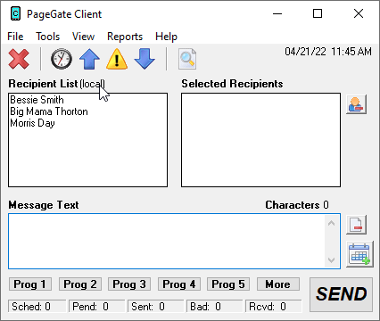The height and width of the screenshot is (321, 380).
Task: Open the Reports menu
Action: [x=125, y=37]
